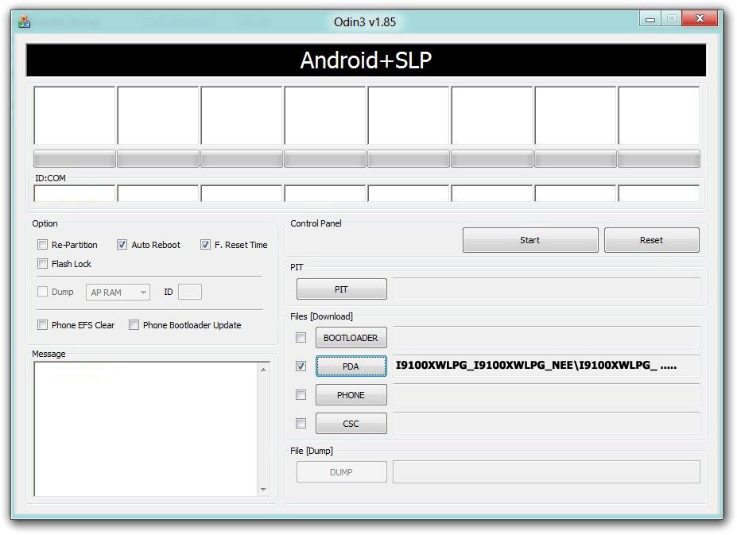Click the PIT file path field
The image size is (737, 535).
coord(546,289)
